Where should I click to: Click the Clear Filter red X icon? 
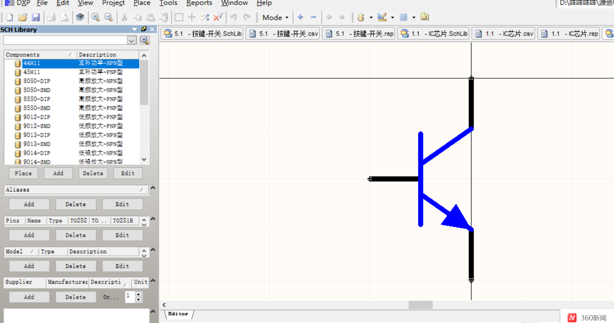[218, 17]
